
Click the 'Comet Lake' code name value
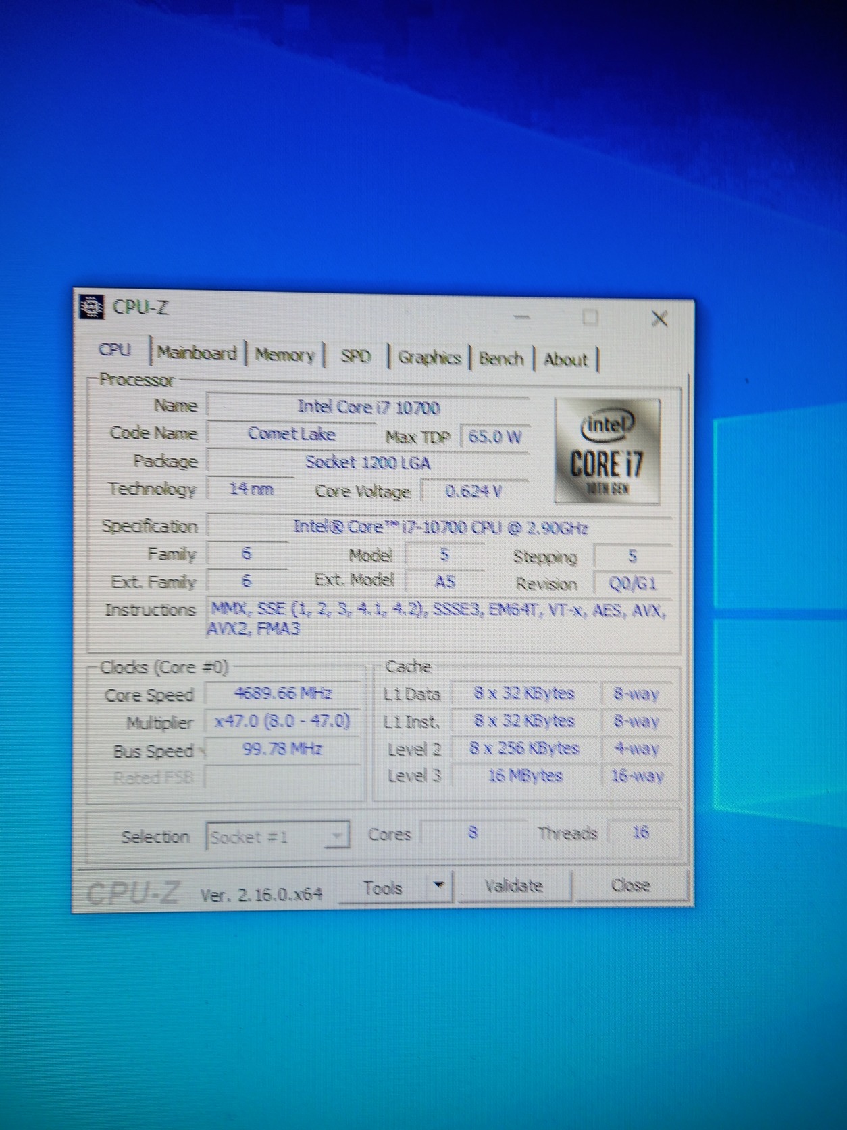(291, 434)
